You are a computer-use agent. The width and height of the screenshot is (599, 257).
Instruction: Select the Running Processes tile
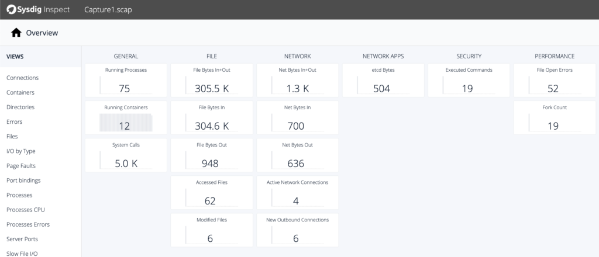pyautogui.click(x=126, y=81)
